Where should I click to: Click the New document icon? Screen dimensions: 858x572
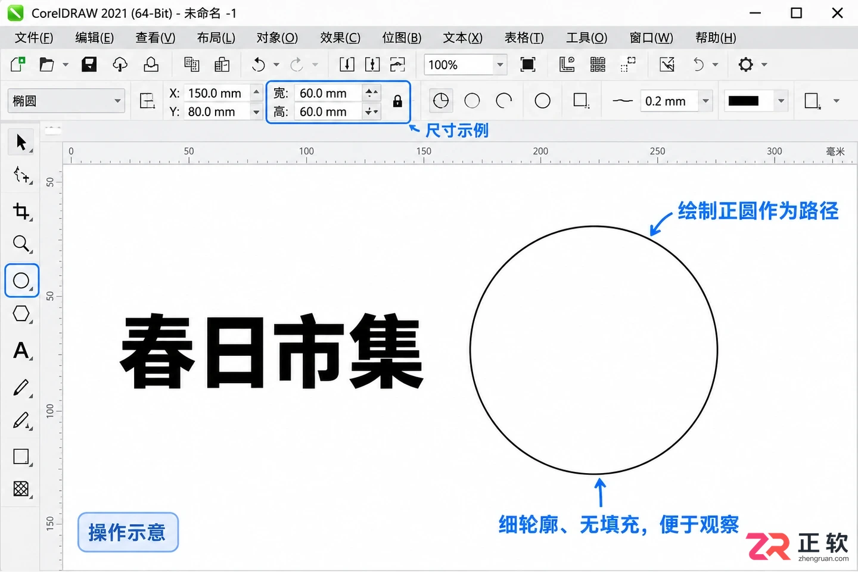18,64
